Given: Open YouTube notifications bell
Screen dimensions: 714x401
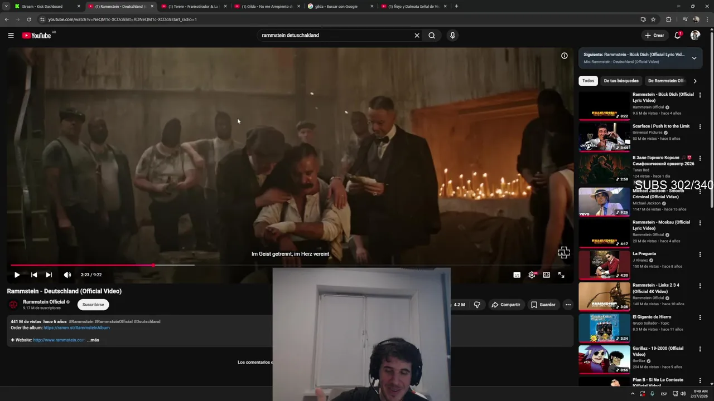Looking at the screenshot, I should tap(678, 35).
